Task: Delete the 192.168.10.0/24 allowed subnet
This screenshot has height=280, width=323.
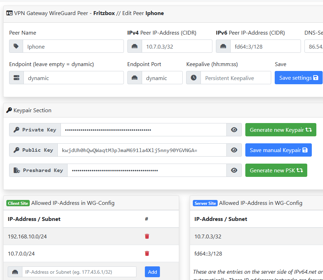Action: coord(147,236)
